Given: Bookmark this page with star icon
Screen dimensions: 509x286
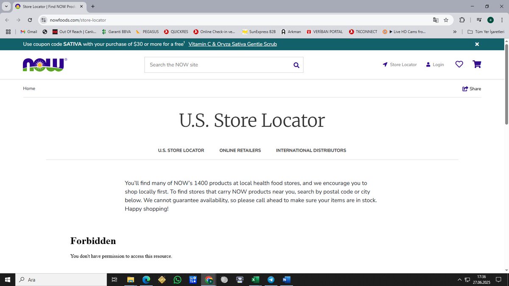Looking at the screenshot, I should tap(446, 20).
